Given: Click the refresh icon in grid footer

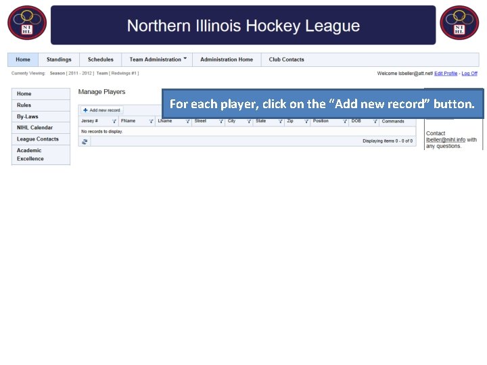Looking at the screenshot, I should pos(85,142).
